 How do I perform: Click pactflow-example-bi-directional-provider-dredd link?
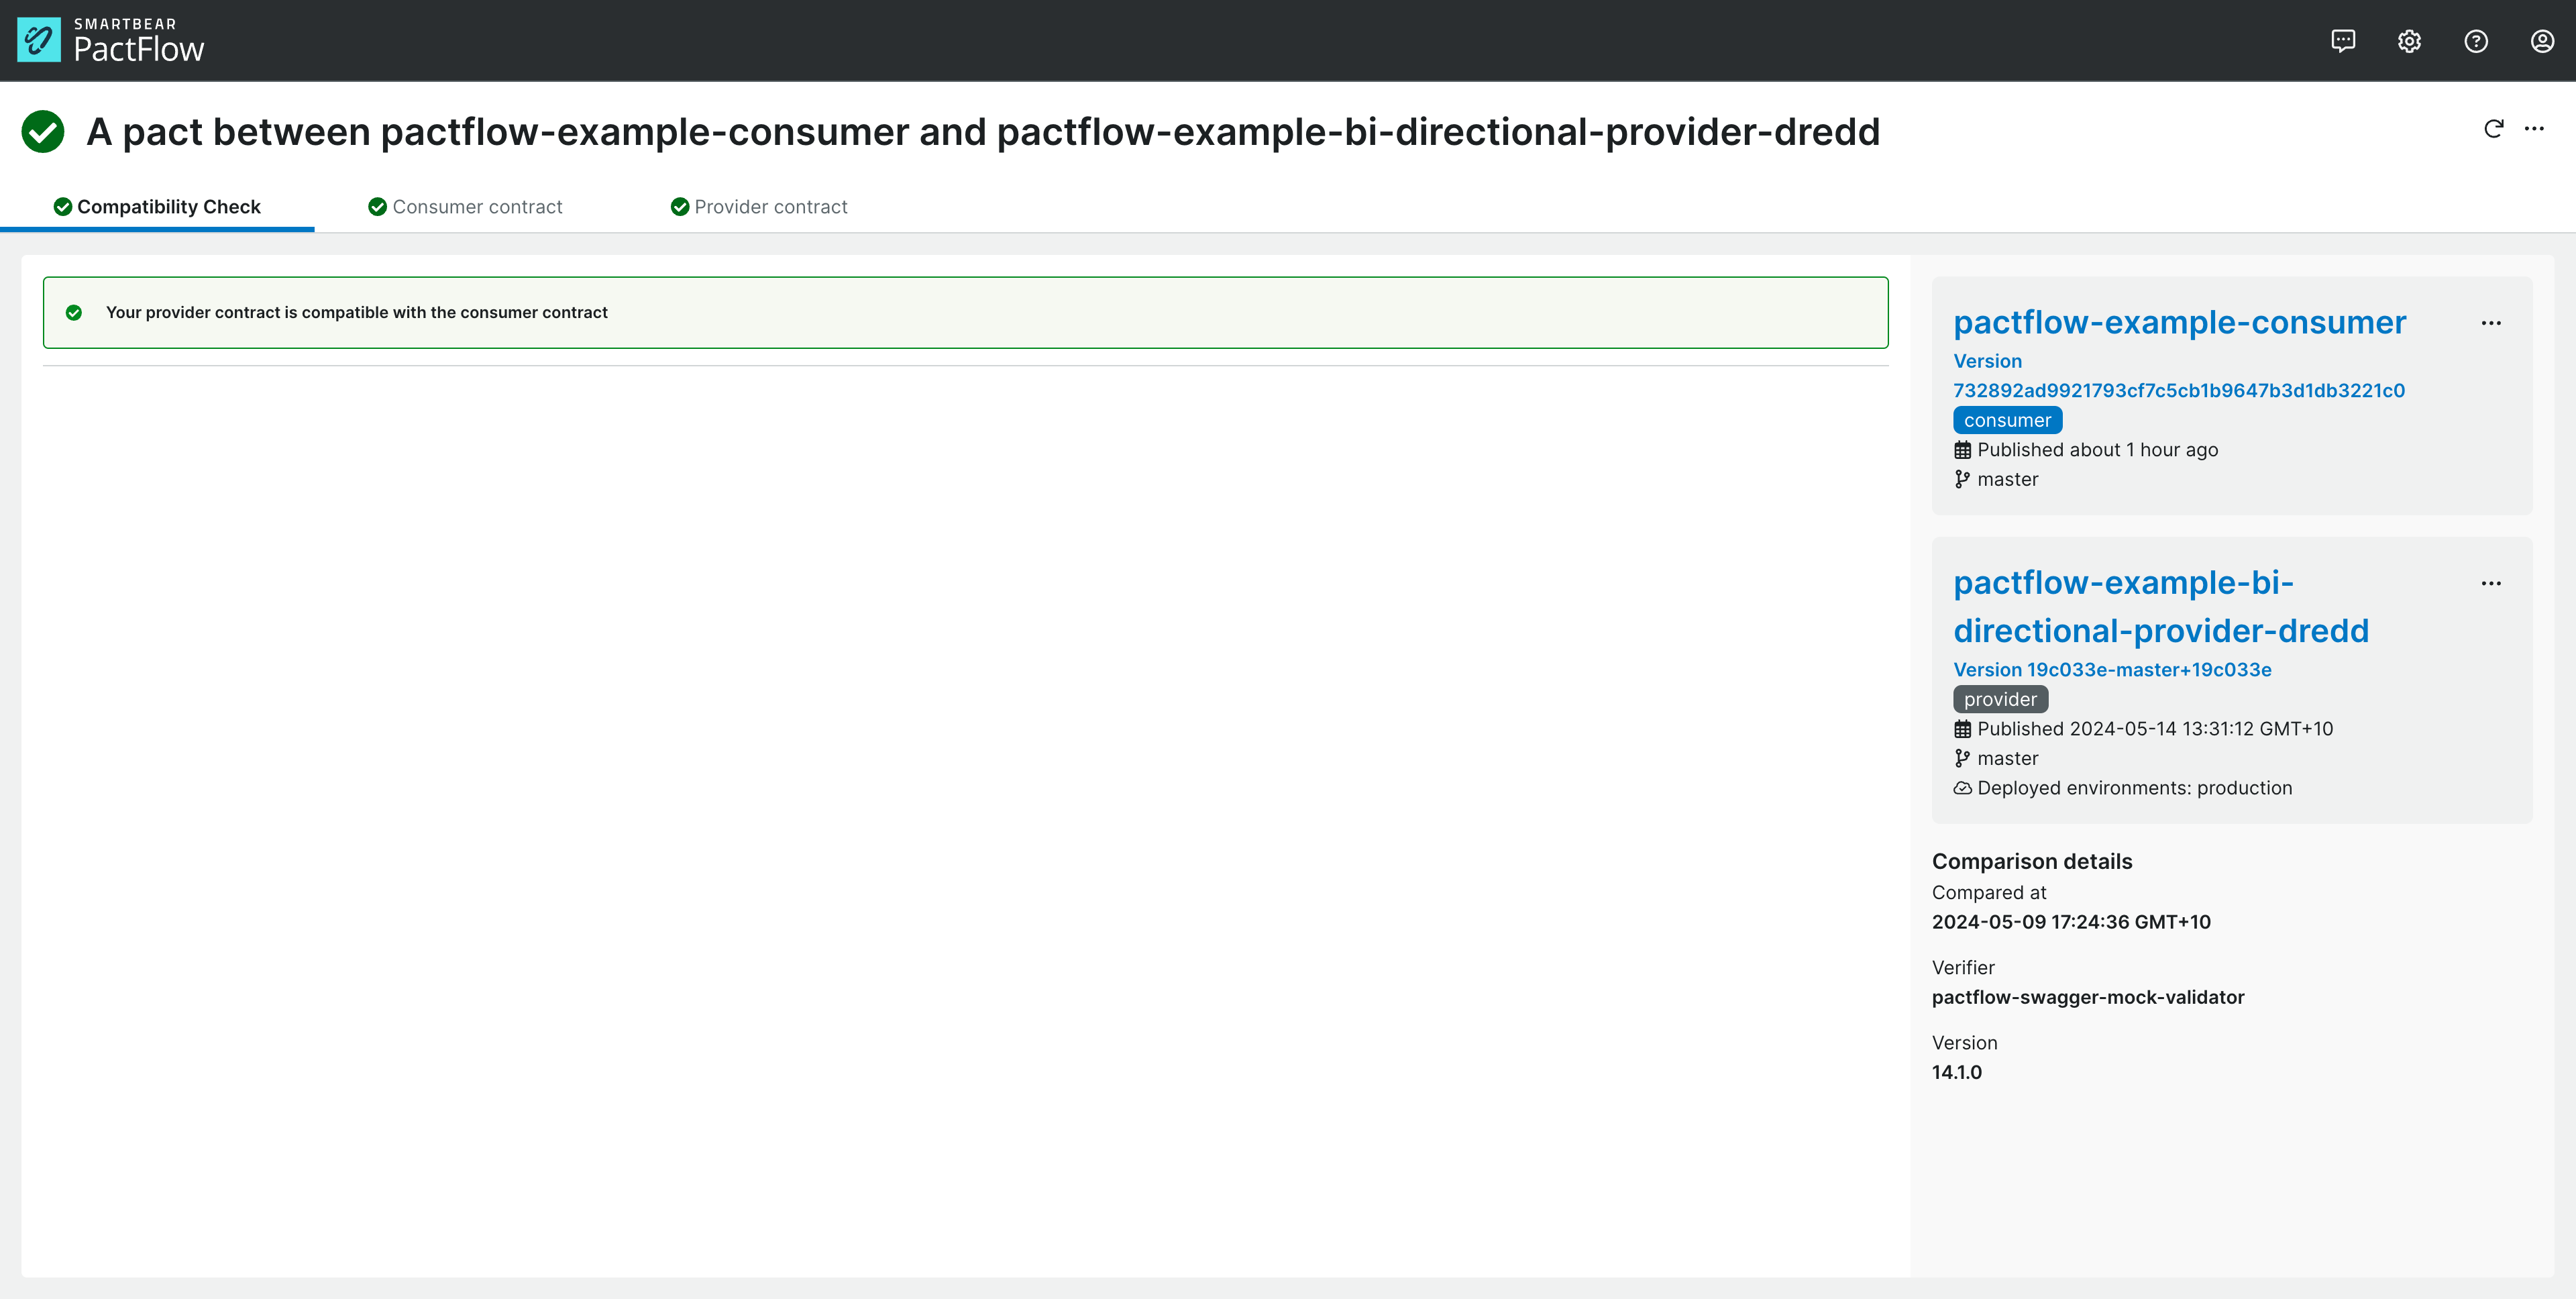pos(2161,605)
